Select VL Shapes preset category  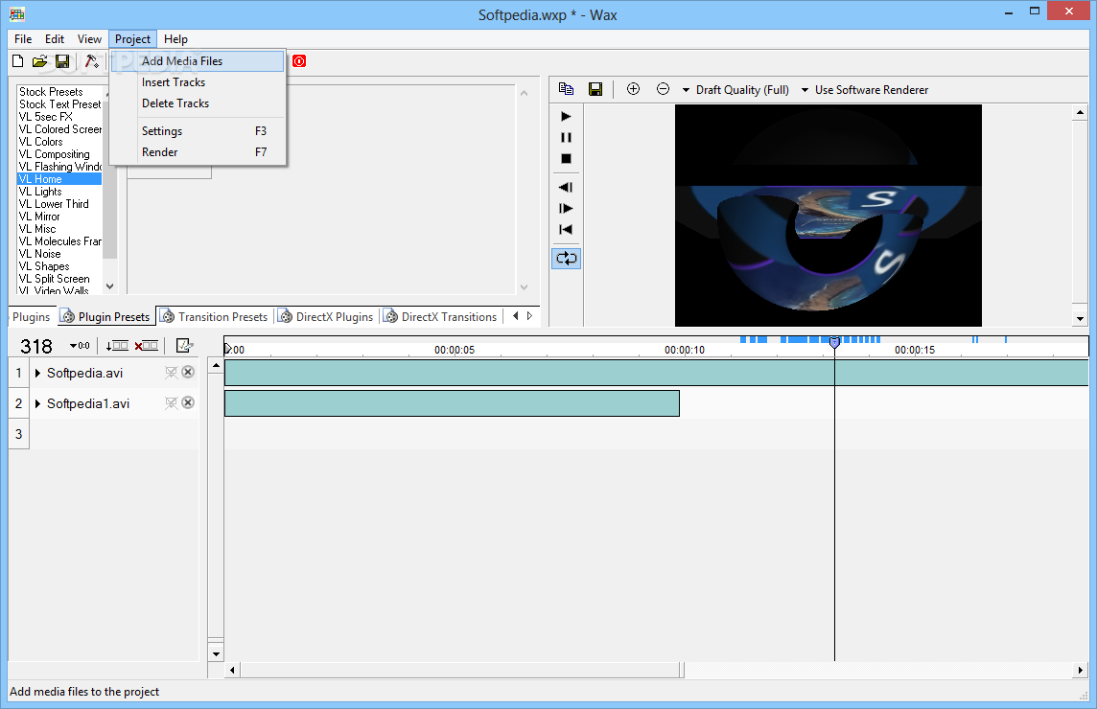58,266
